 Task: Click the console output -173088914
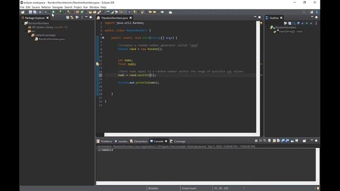click(105, 150)
